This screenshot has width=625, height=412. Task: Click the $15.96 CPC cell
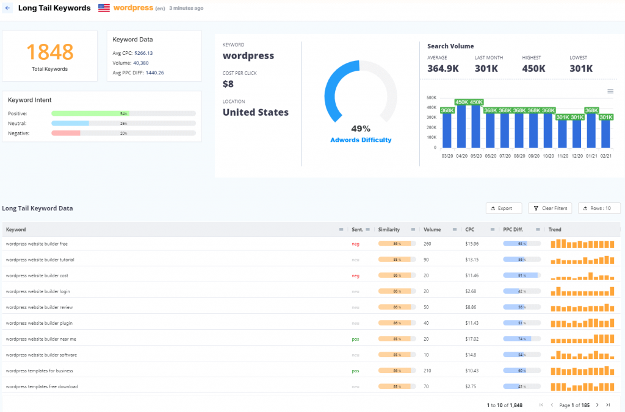point(472,244)
